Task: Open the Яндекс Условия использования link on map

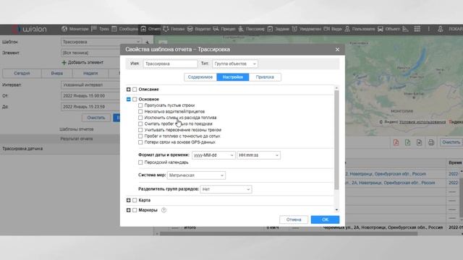Action: click(x=422, y=122)
